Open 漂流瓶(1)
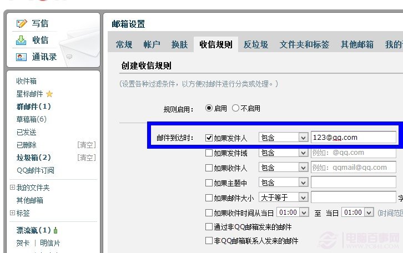The width and height of the screenshot is (403, 253). pos(34,230)
